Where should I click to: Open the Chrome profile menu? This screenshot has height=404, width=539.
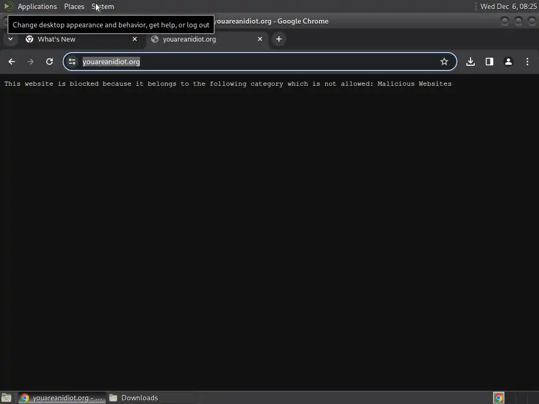tap(508, 62)
